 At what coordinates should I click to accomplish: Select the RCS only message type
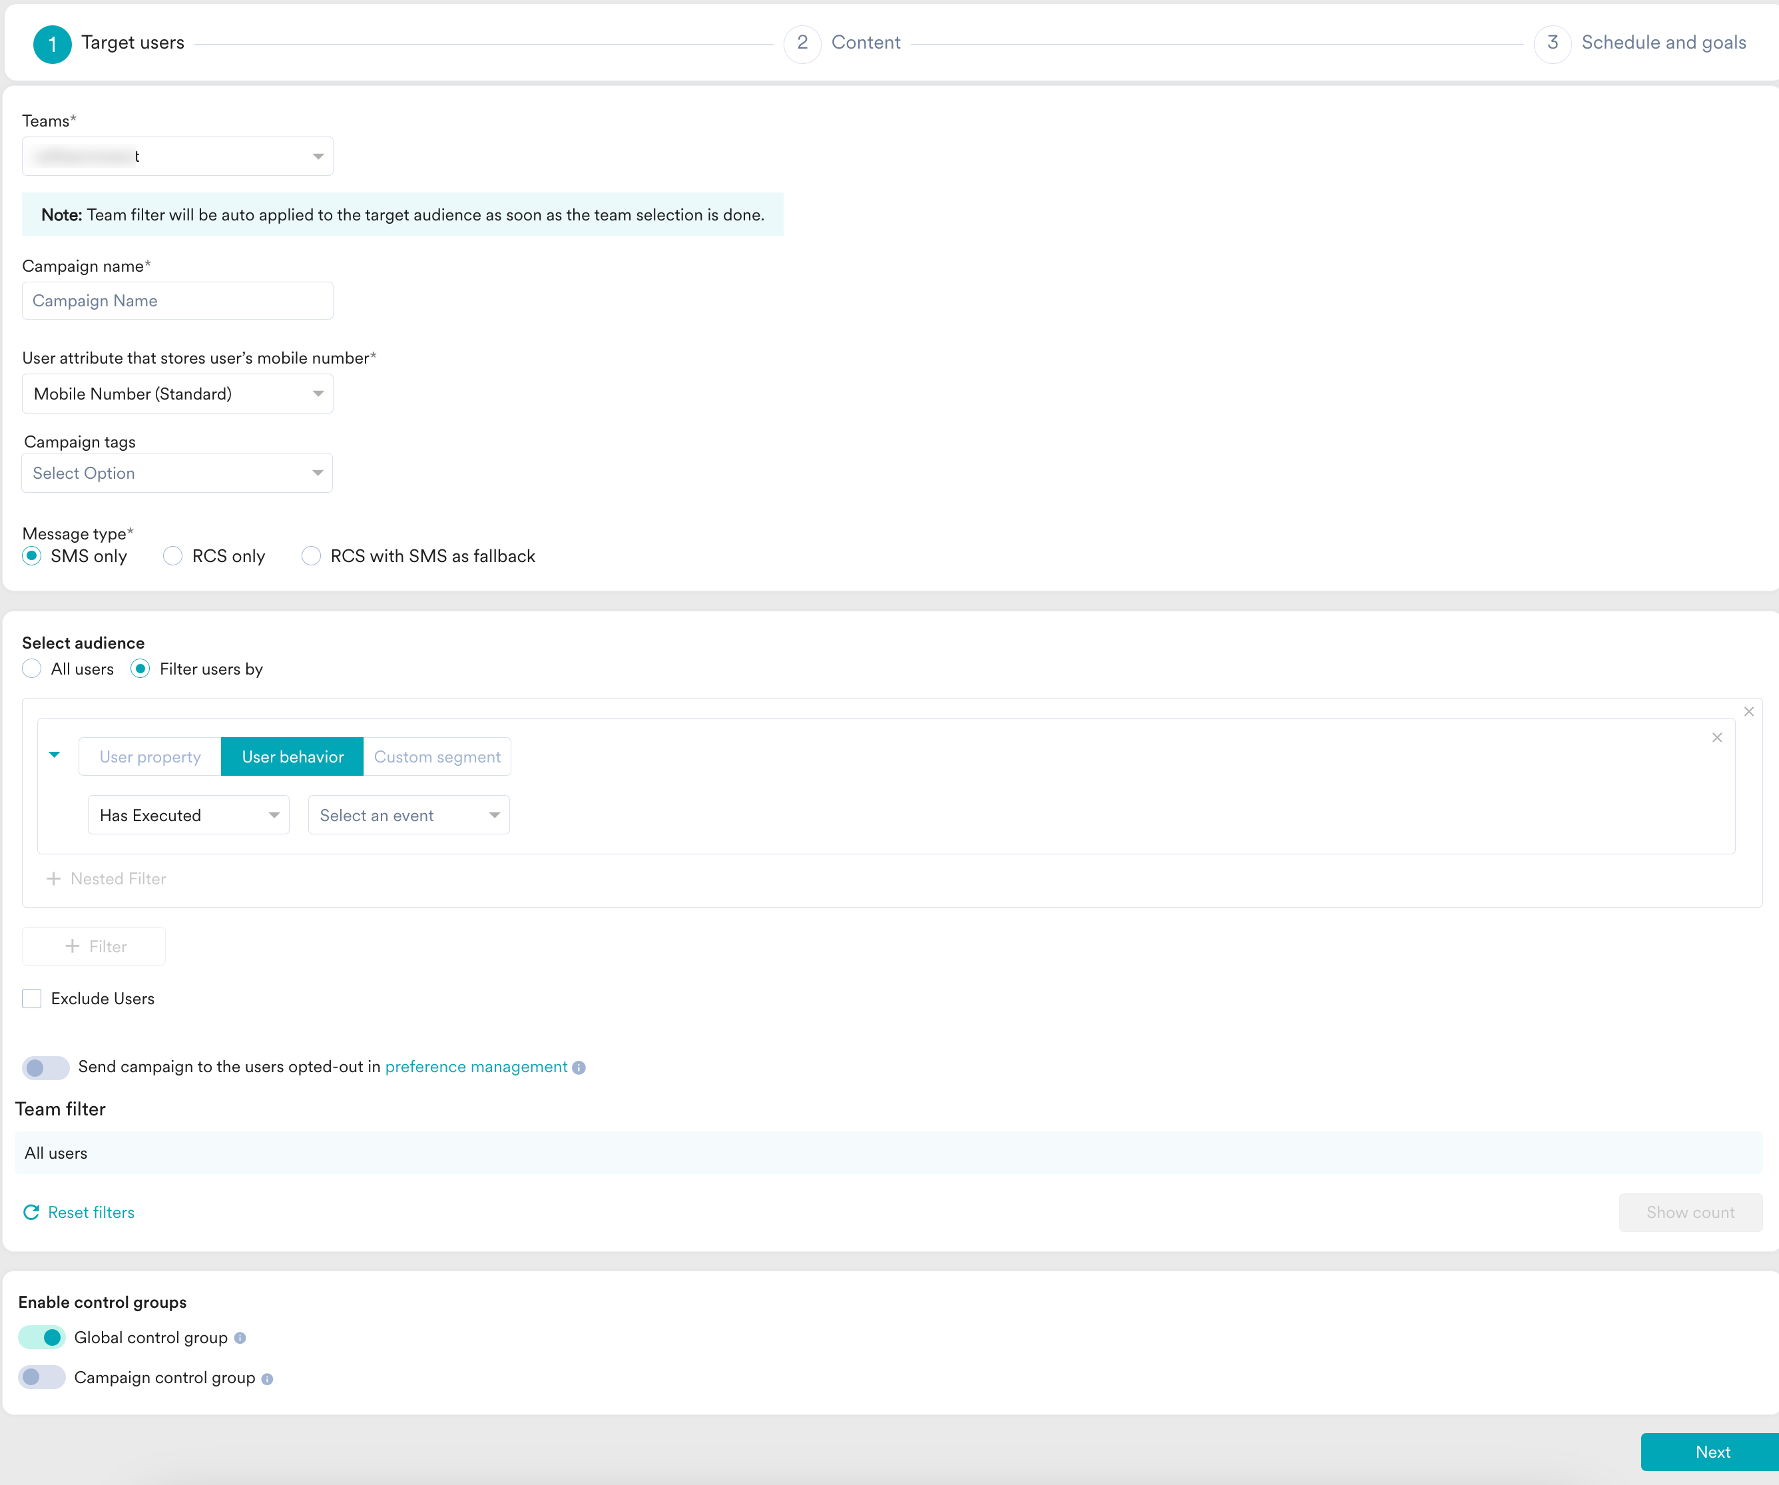173,556
